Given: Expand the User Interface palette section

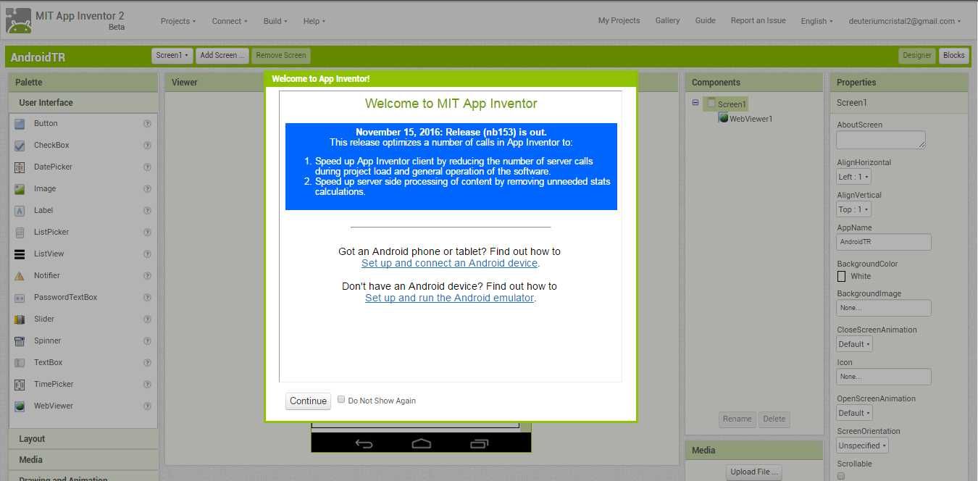Looking at the screenshot, I should [83, 103].
